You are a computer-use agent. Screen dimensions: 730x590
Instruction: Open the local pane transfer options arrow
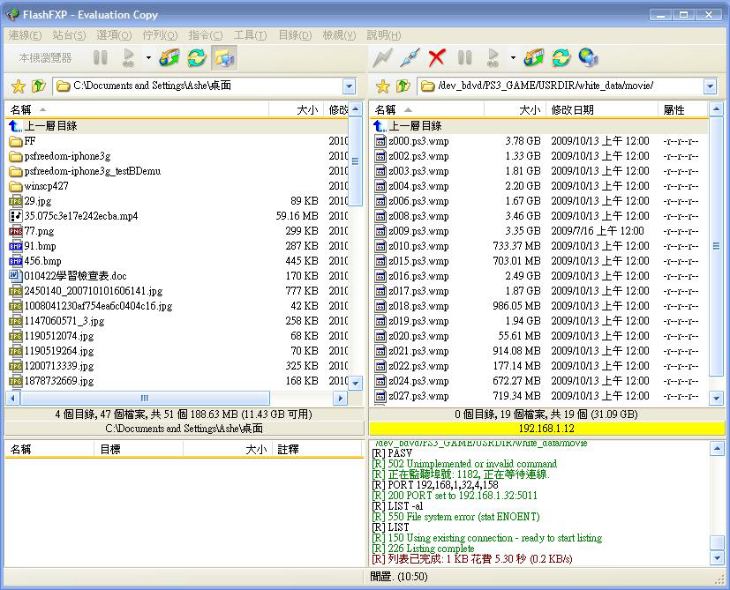pos(148,57)
